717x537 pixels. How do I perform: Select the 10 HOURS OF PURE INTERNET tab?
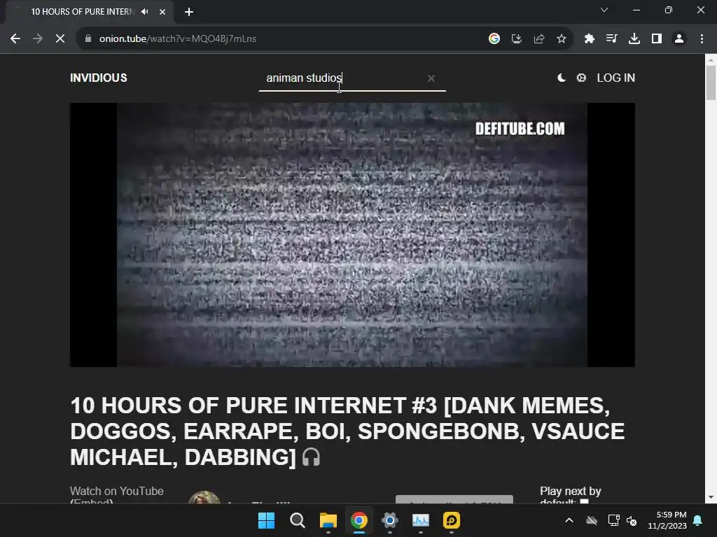pyautogui.click(x=83, y=12)
